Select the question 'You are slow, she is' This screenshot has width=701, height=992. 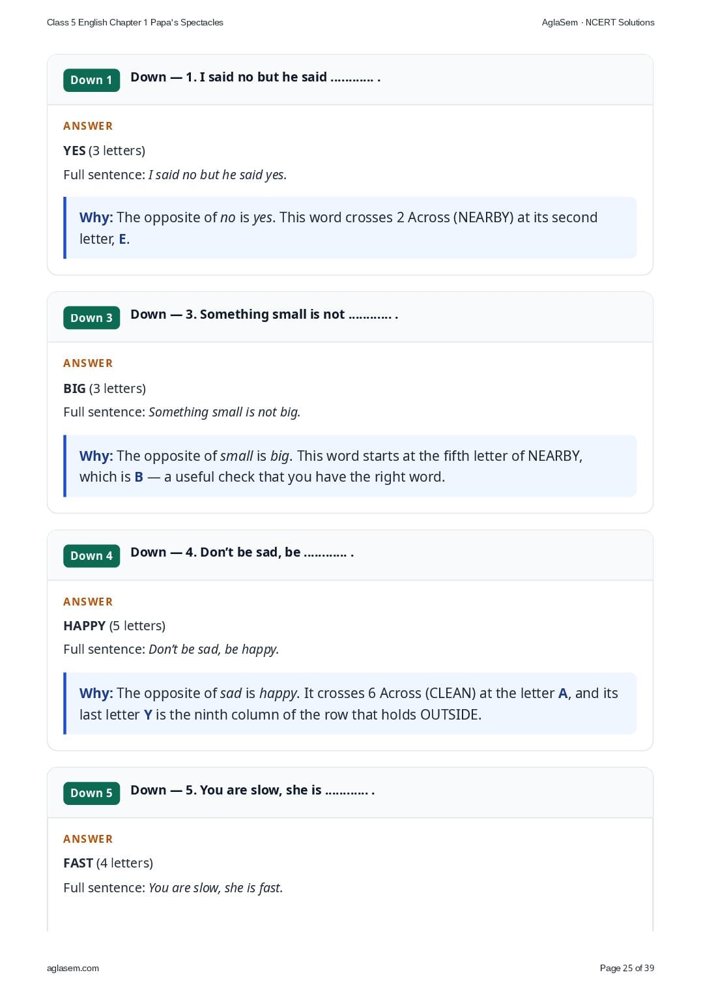(252, 790)
